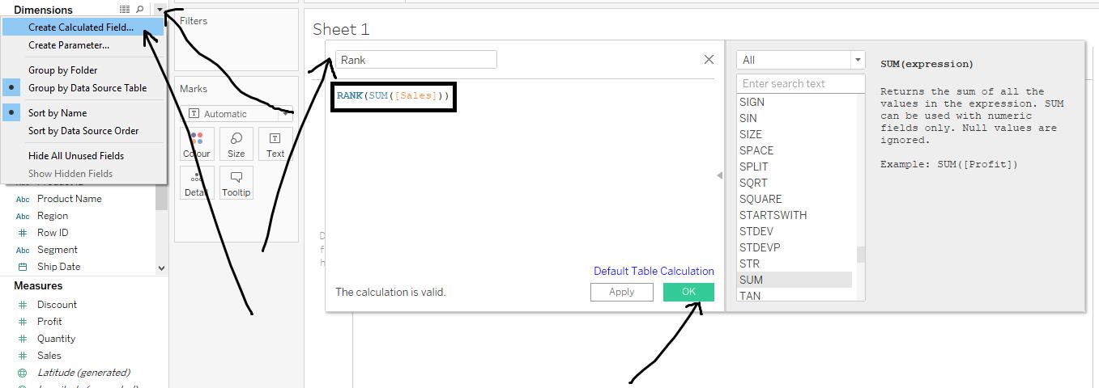Viewport: 1099px width, 388px height.
Task: Select the Product Name dimension field
Action: [70, 199]
